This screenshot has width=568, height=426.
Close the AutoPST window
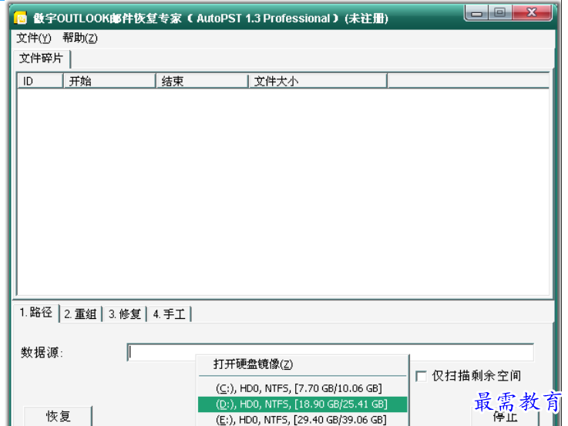pyautogui.click(x=532, y=12)
